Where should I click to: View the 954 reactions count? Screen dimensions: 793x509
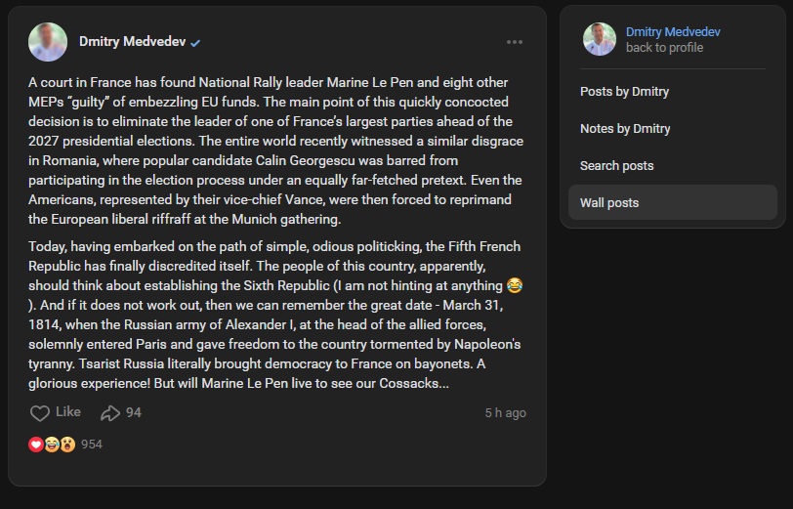pos(92,445)
